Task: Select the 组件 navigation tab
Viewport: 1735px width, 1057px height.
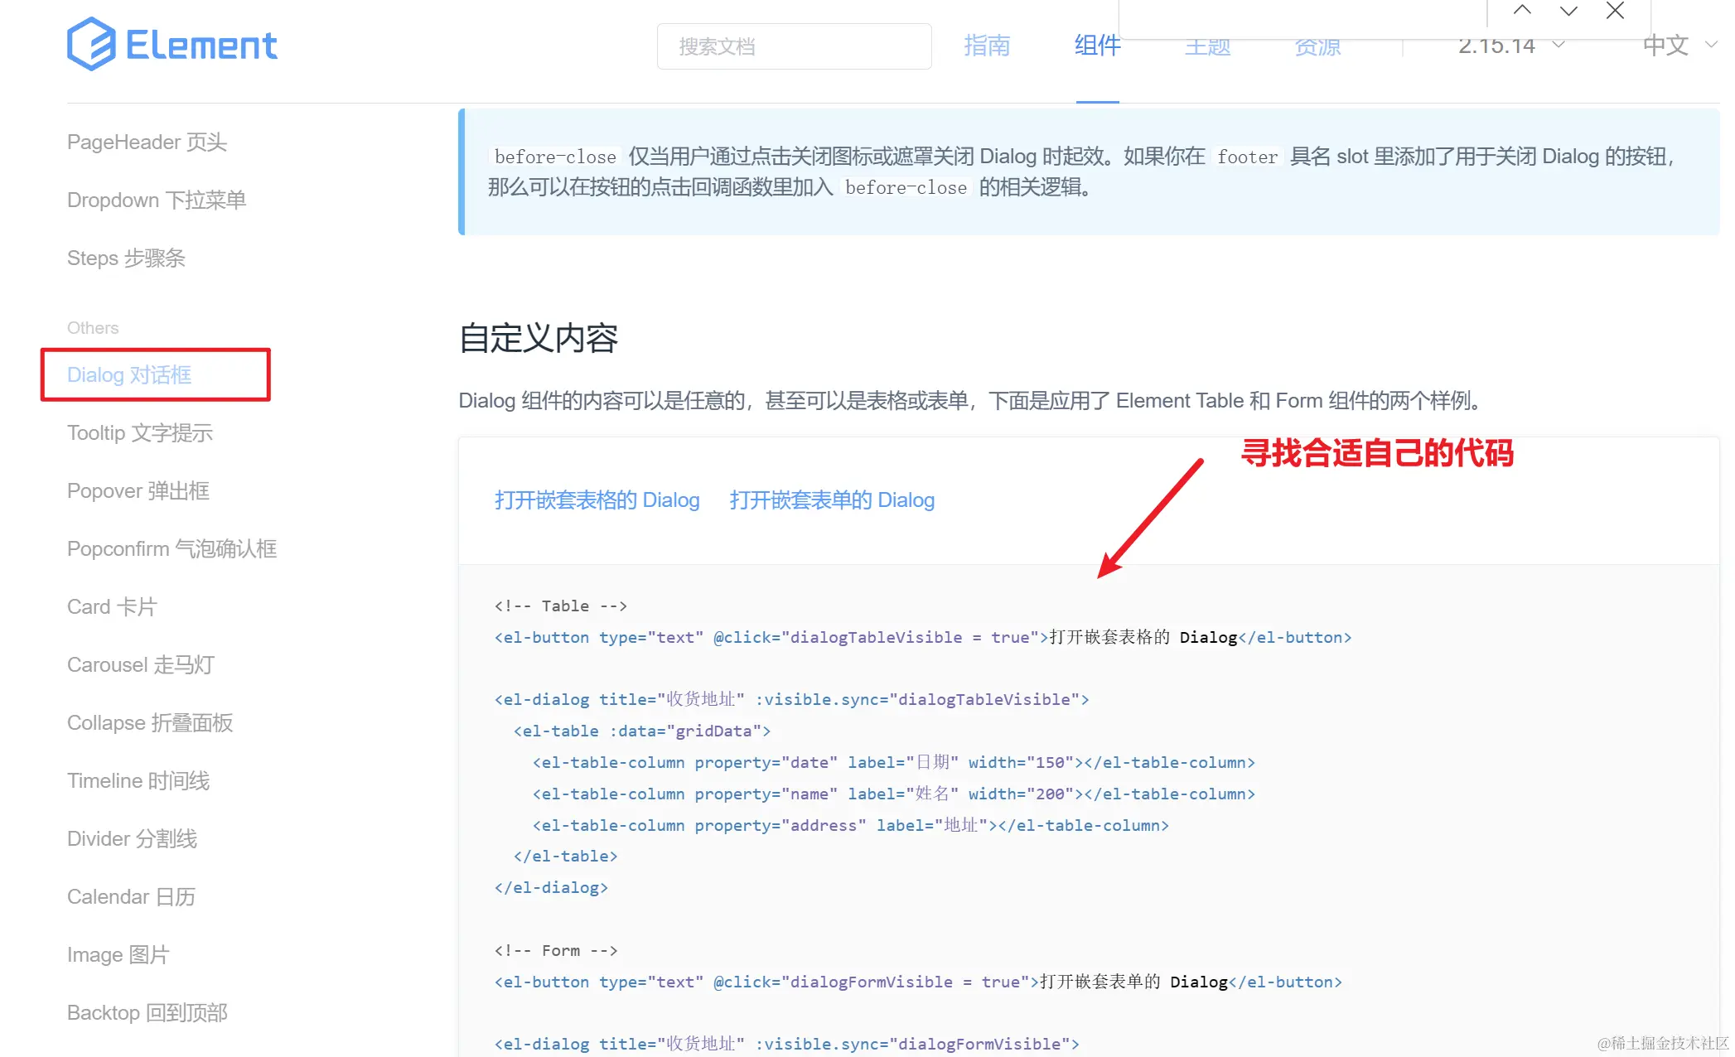Action: pyautogui.click(x=1097, y=46)
